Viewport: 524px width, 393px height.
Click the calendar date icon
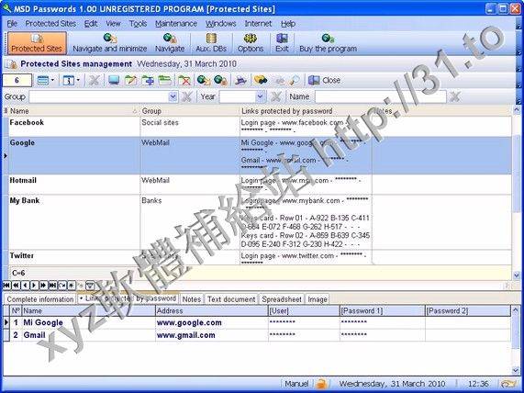tap(69, 80)
